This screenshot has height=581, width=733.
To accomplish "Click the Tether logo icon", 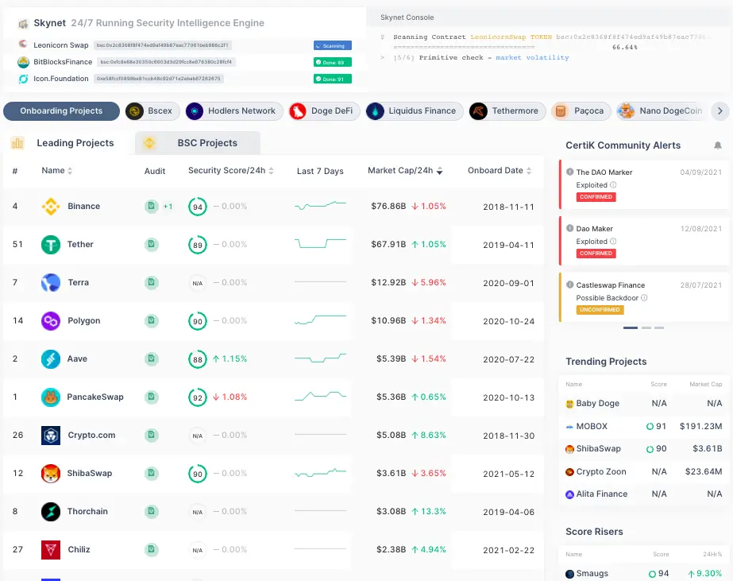I will tap(51, 245).
